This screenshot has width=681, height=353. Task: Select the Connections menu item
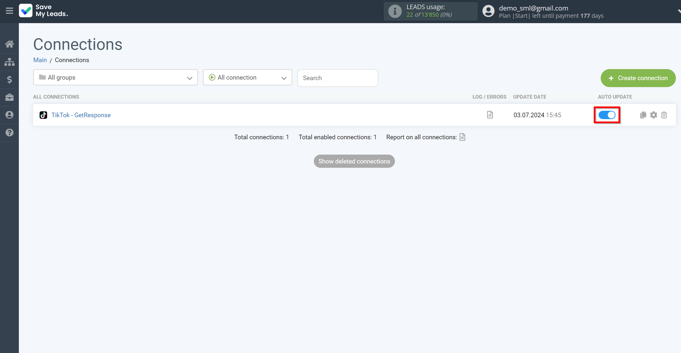click(9, 62)
